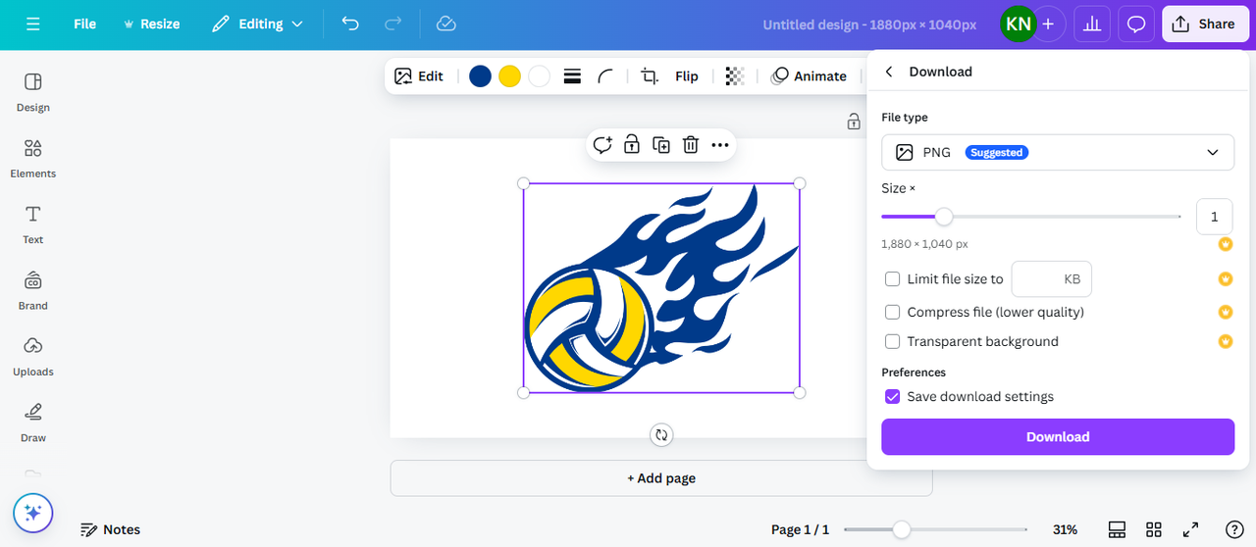This screenshot has width=1256, height=547.
Task: Duplicate the selected element
Action: (x=661, y=145)
